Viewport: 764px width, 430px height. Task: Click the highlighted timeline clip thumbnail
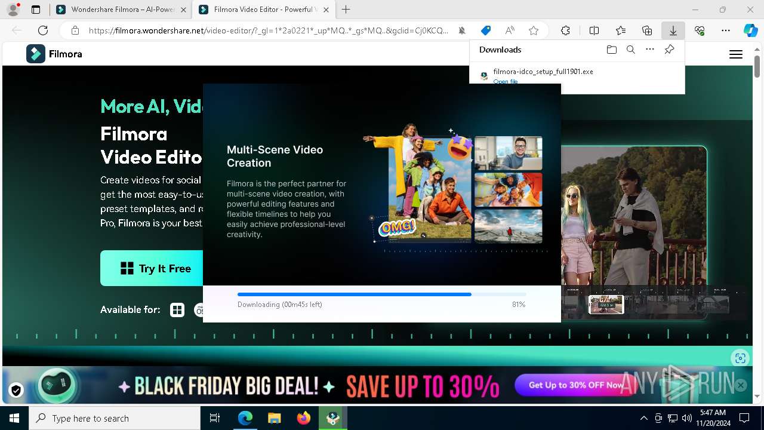pyautogui.click(x=606, y=305)
